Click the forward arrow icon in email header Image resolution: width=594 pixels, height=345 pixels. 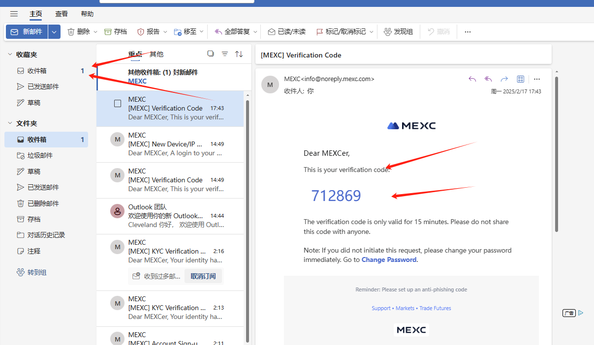(504, 79)
